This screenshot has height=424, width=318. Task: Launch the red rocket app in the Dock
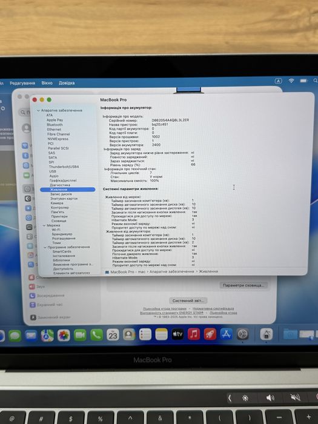(210, 334)
